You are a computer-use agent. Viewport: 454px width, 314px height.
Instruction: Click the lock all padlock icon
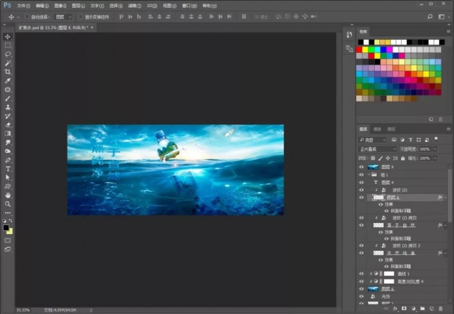click(x=402, y=159)
